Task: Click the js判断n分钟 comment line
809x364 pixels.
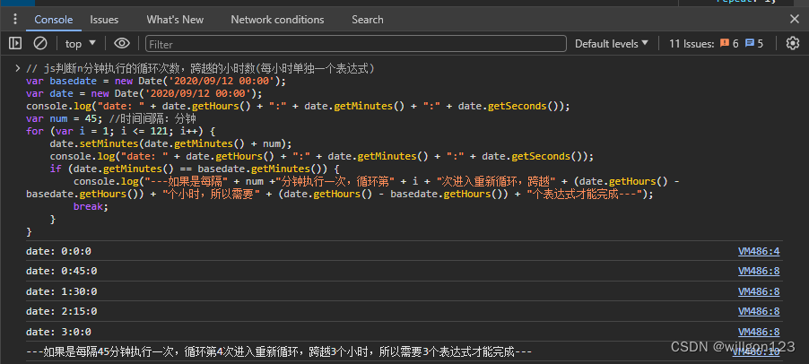Action: (200, 68)
